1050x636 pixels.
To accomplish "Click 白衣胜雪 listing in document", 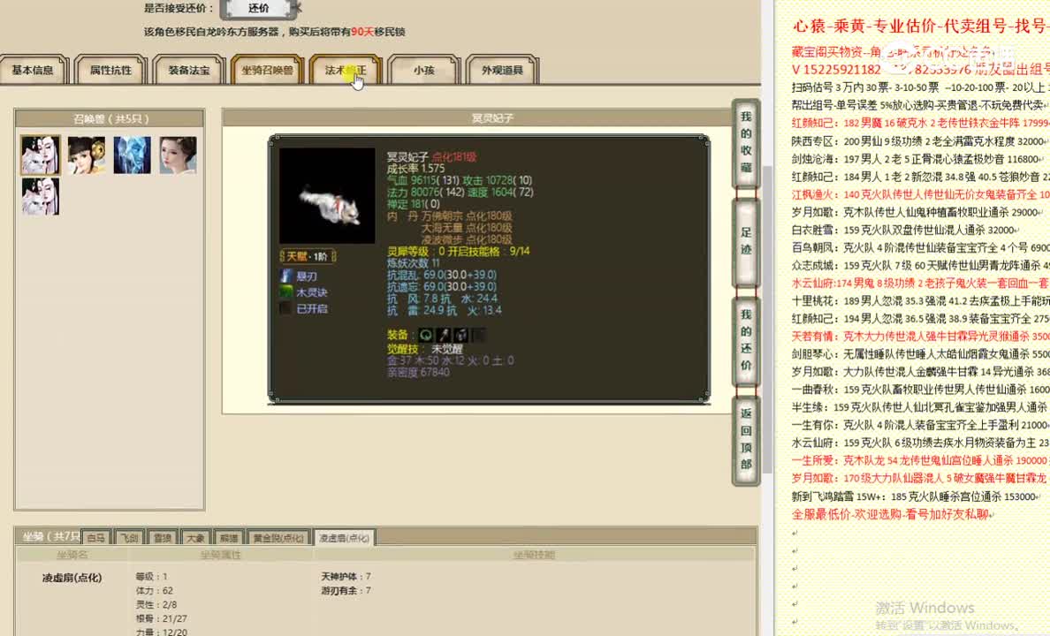I will tap(905, 230).
